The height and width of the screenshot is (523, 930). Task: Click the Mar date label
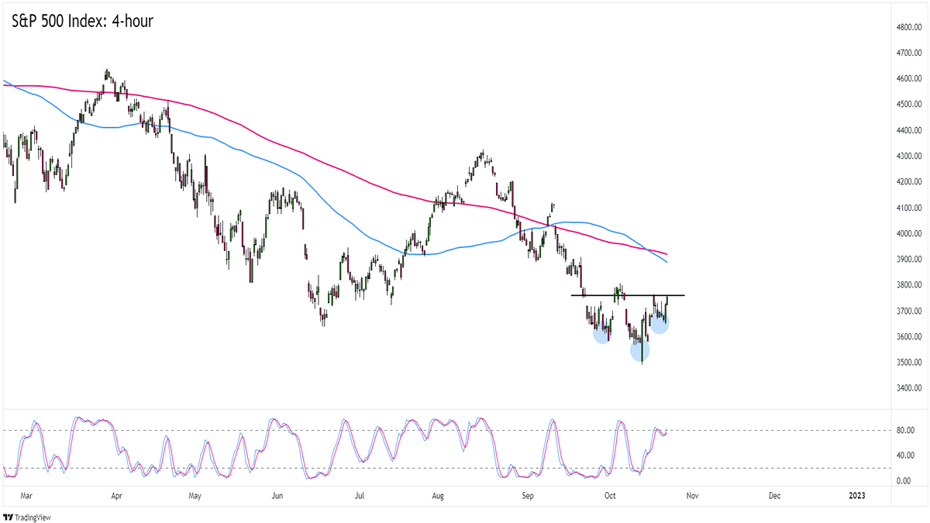coord(27,495)
